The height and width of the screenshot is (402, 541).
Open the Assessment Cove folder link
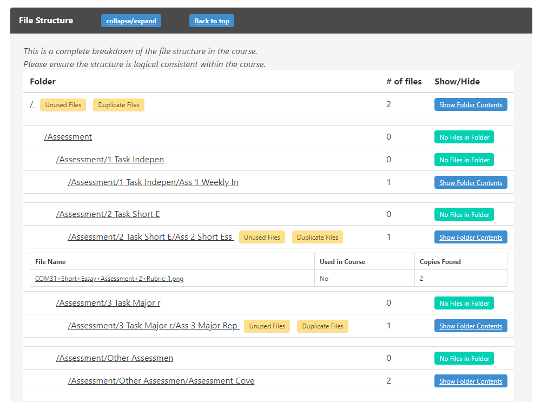pos(161,380)
